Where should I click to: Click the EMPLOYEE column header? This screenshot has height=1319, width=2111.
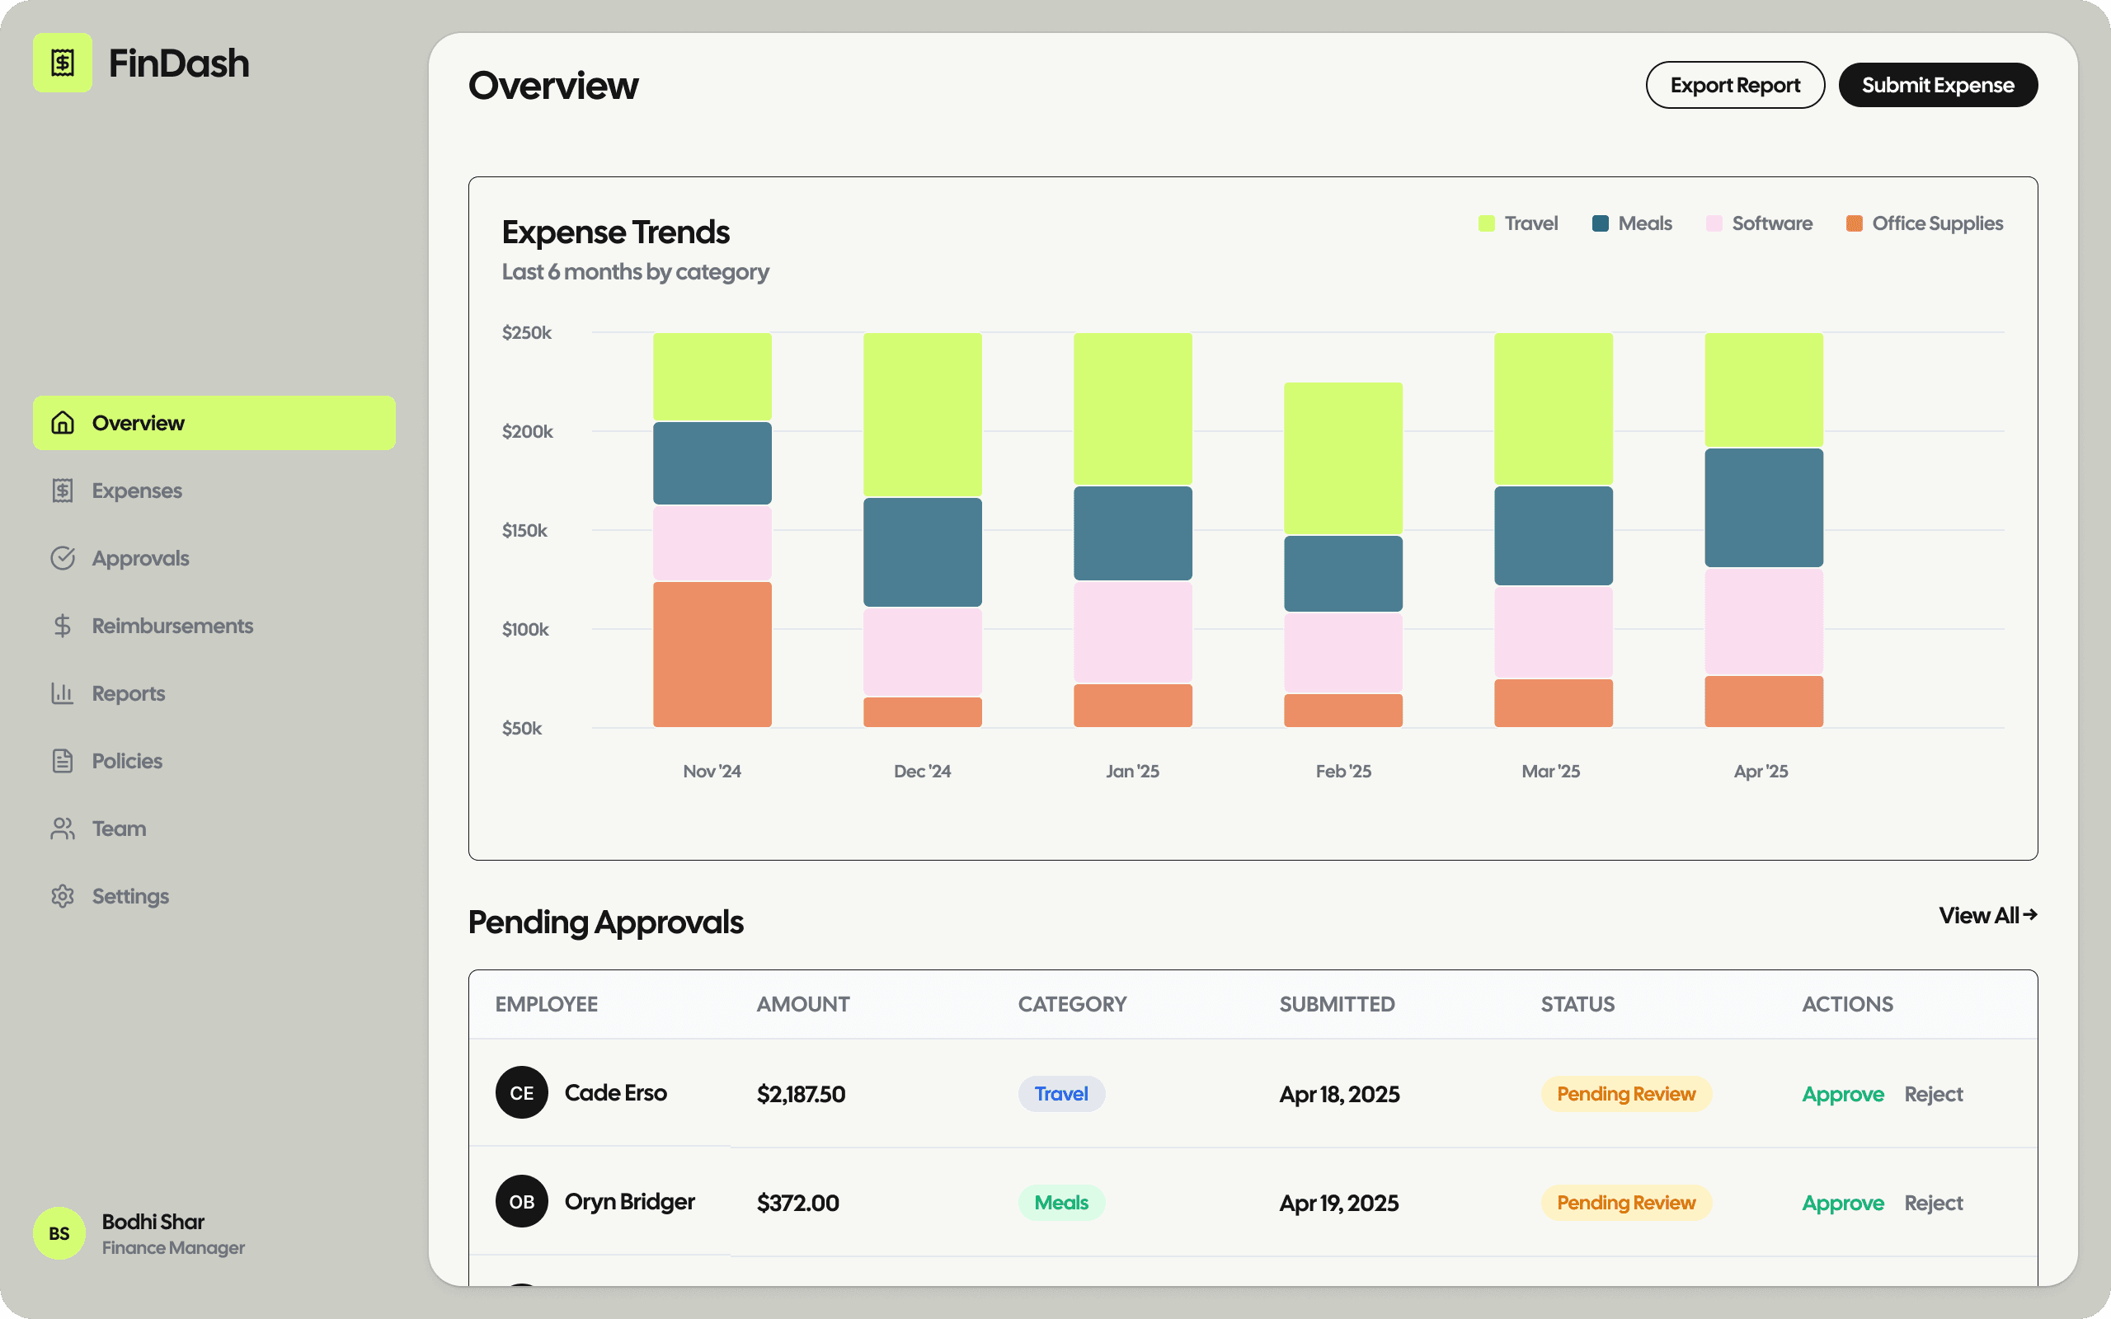546,1004
